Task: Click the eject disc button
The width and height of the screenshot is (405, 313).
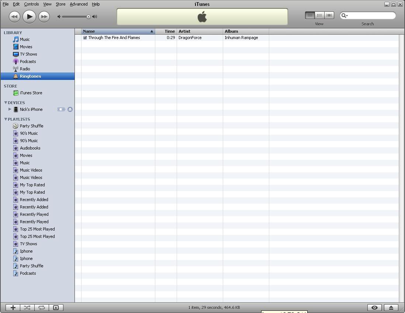Action: tap(391, 307)
